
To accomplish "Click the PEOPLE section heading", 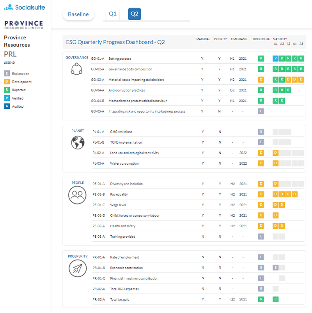I will (78, 183).
